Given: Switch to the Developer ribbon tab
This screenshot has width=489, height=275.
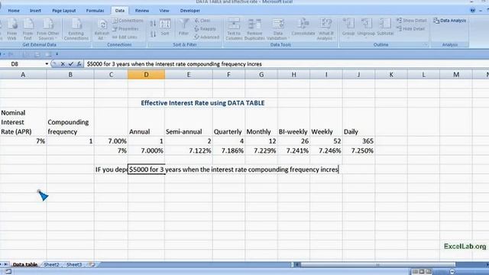Looking at the screenshot, I should pos(190,11).
